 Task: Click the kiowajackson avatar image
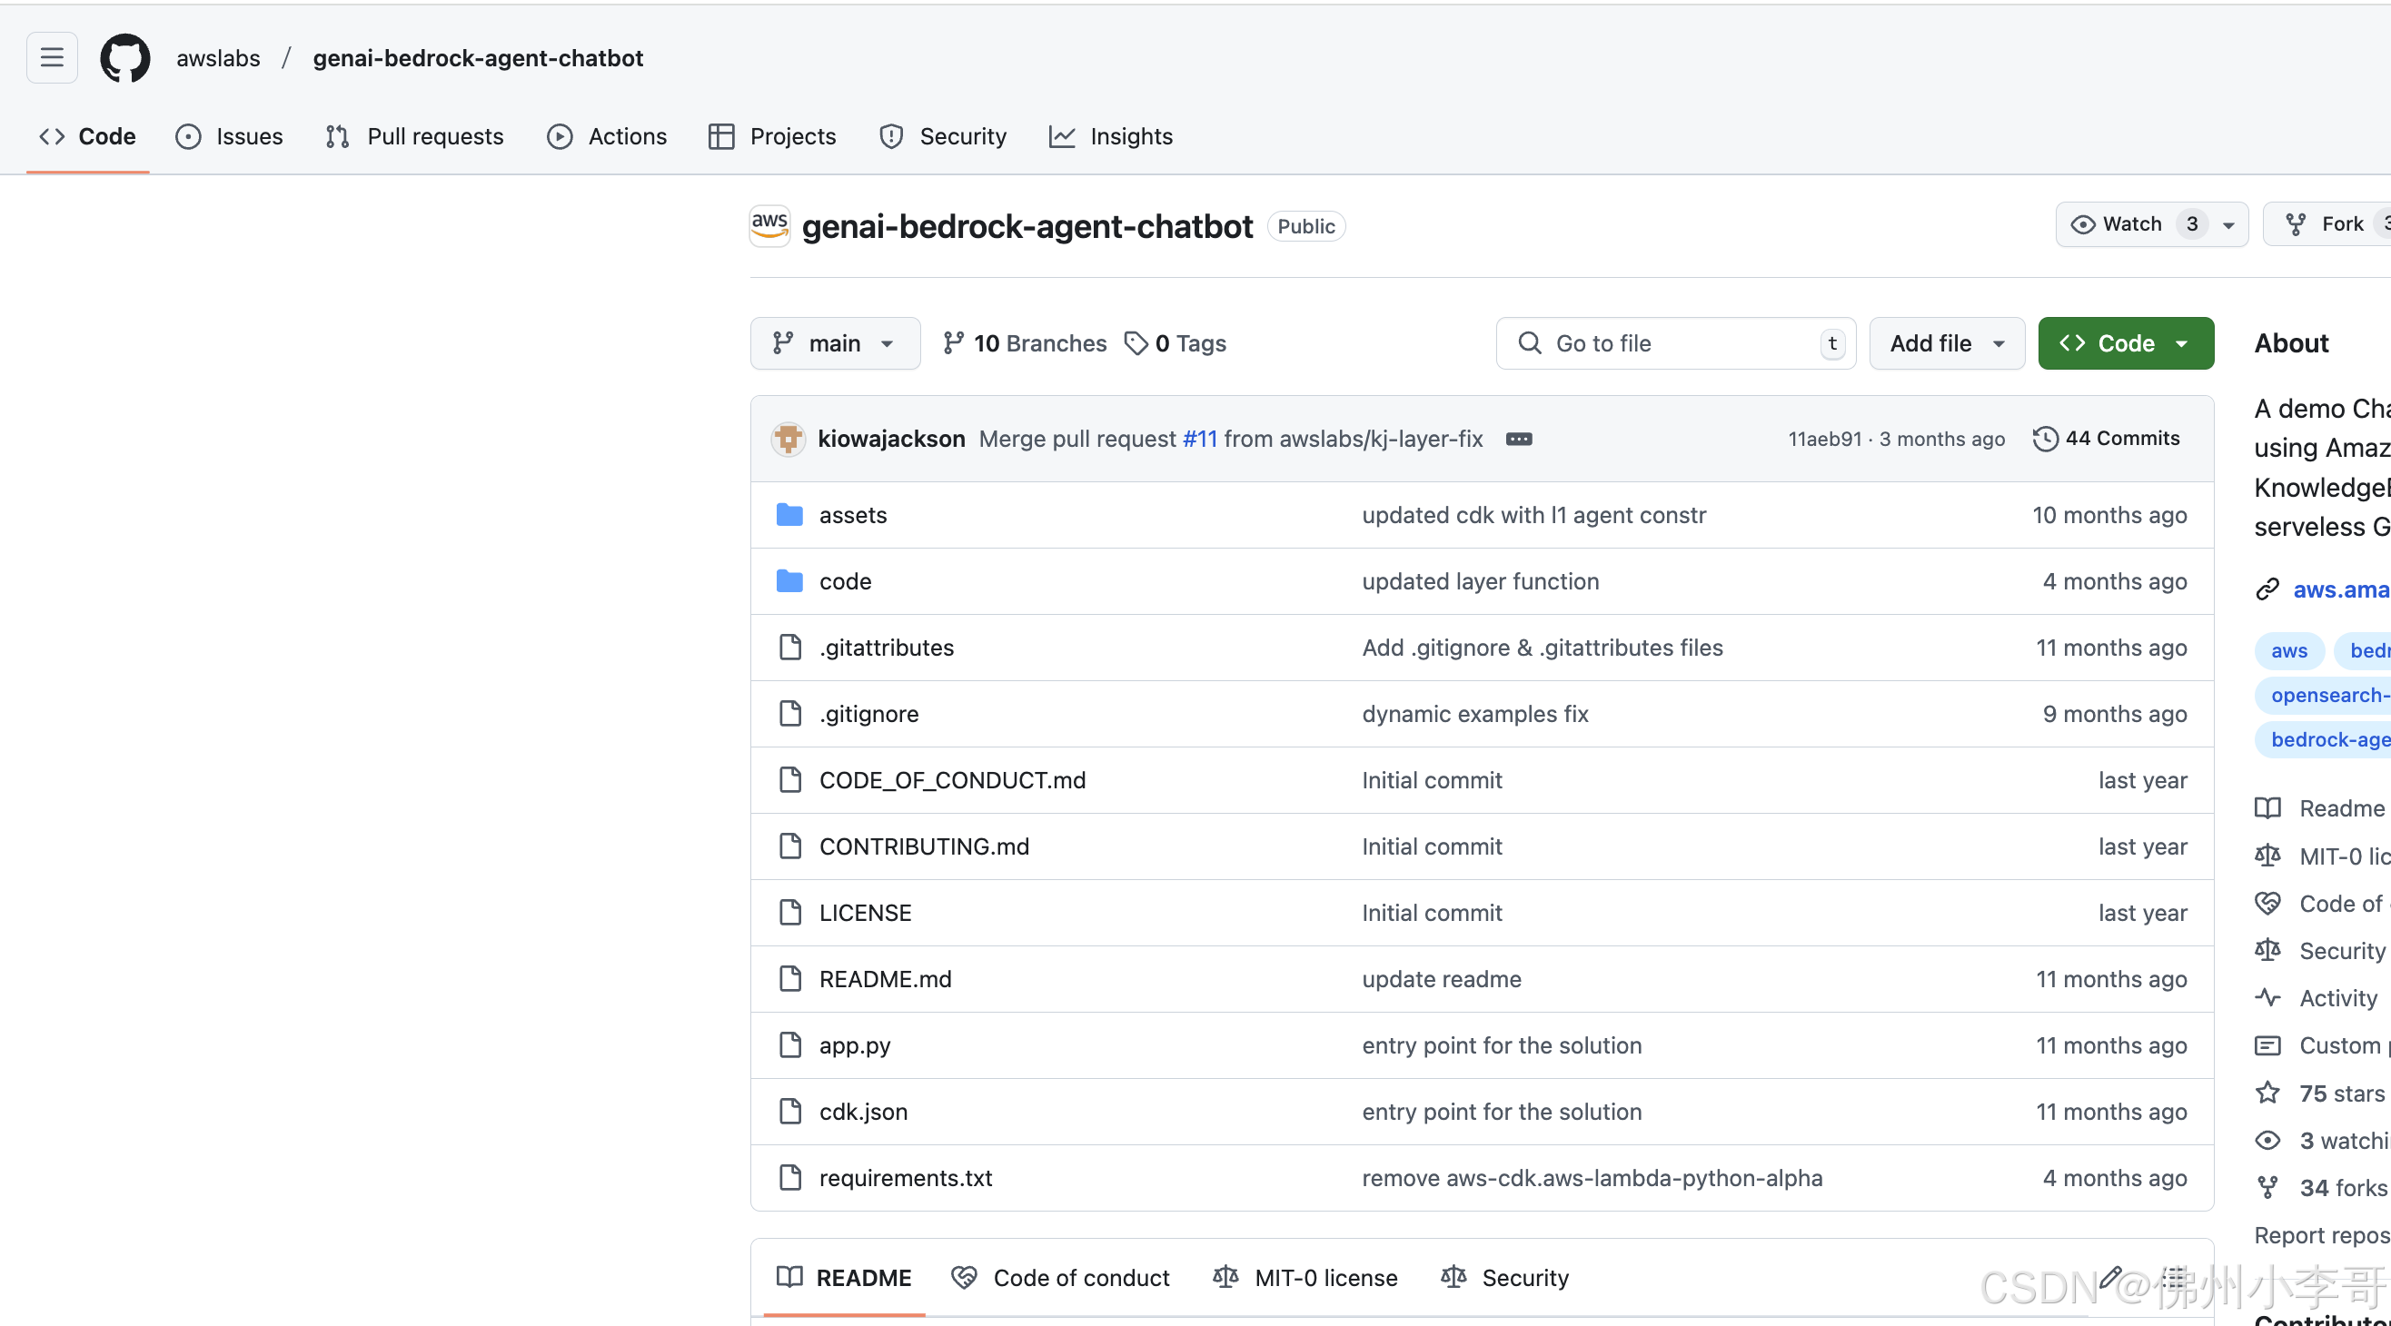[x=788, y=439]
